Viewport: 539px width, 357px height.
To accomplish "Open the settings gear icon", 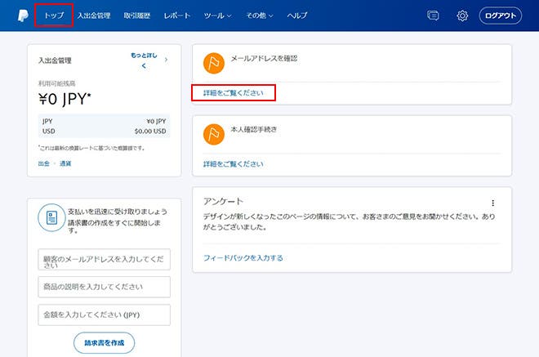I will (x=462, y=16).
